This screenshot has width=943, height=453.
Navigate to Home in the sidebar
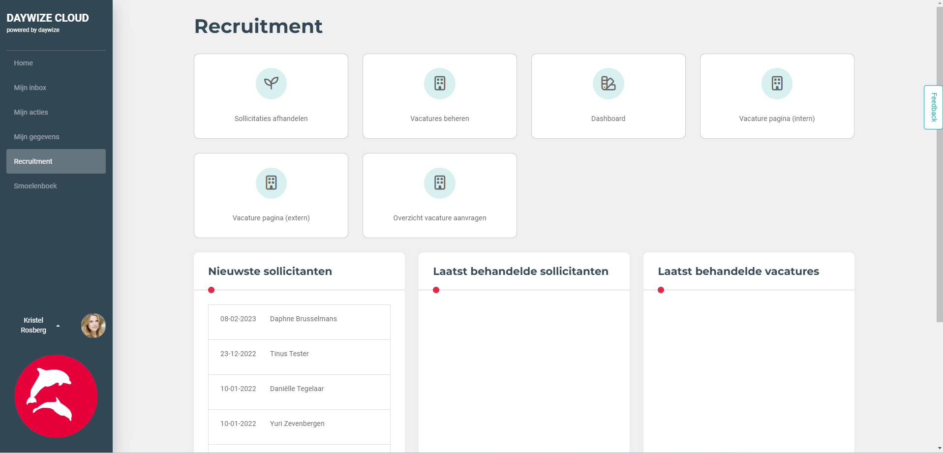[x=23, y=63]
